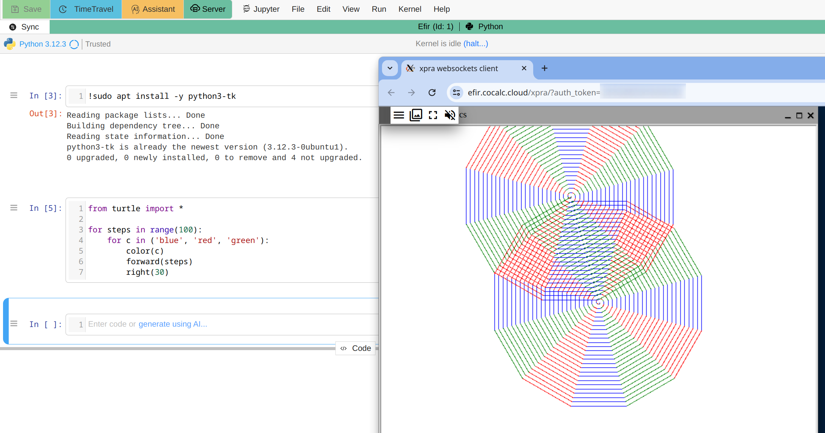Unmute the xpra sound speaker icon
The height and width of the screenshot is (433, 825).
coord(450,115)
